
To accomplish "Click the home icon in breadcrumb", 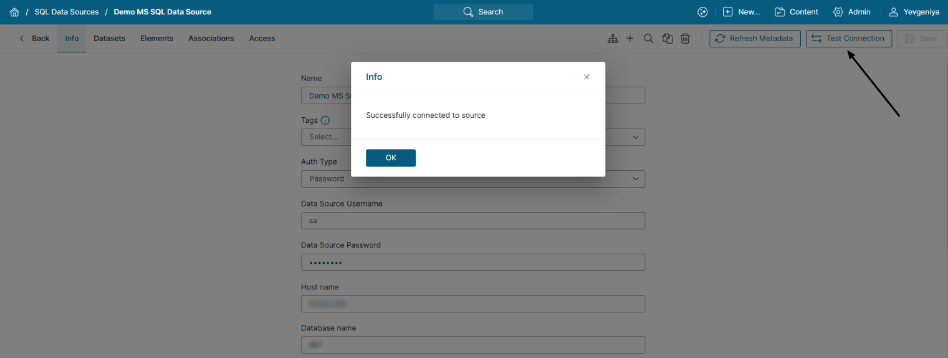I will [x=14, y=12].
